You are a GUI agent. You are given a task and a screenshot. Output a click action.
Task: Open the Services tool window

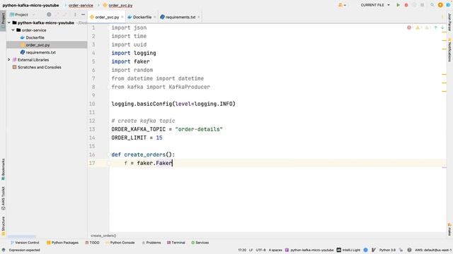(200, 243)
